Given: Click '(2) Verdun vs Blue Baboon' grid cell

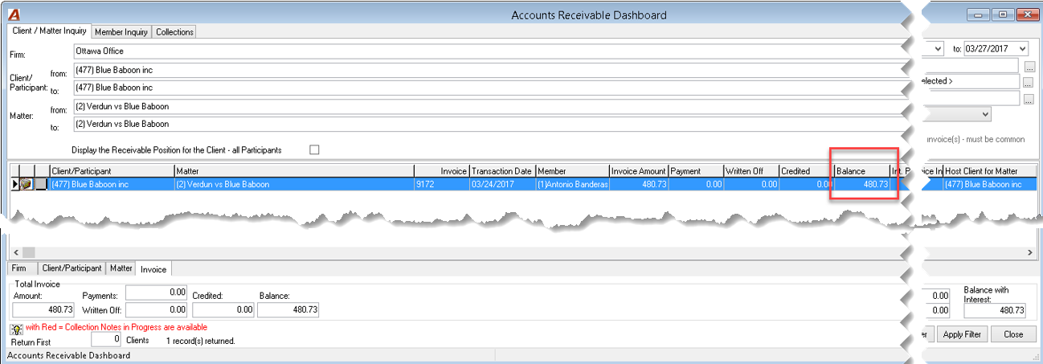Looking at the screenshot, I should (294, 184).
